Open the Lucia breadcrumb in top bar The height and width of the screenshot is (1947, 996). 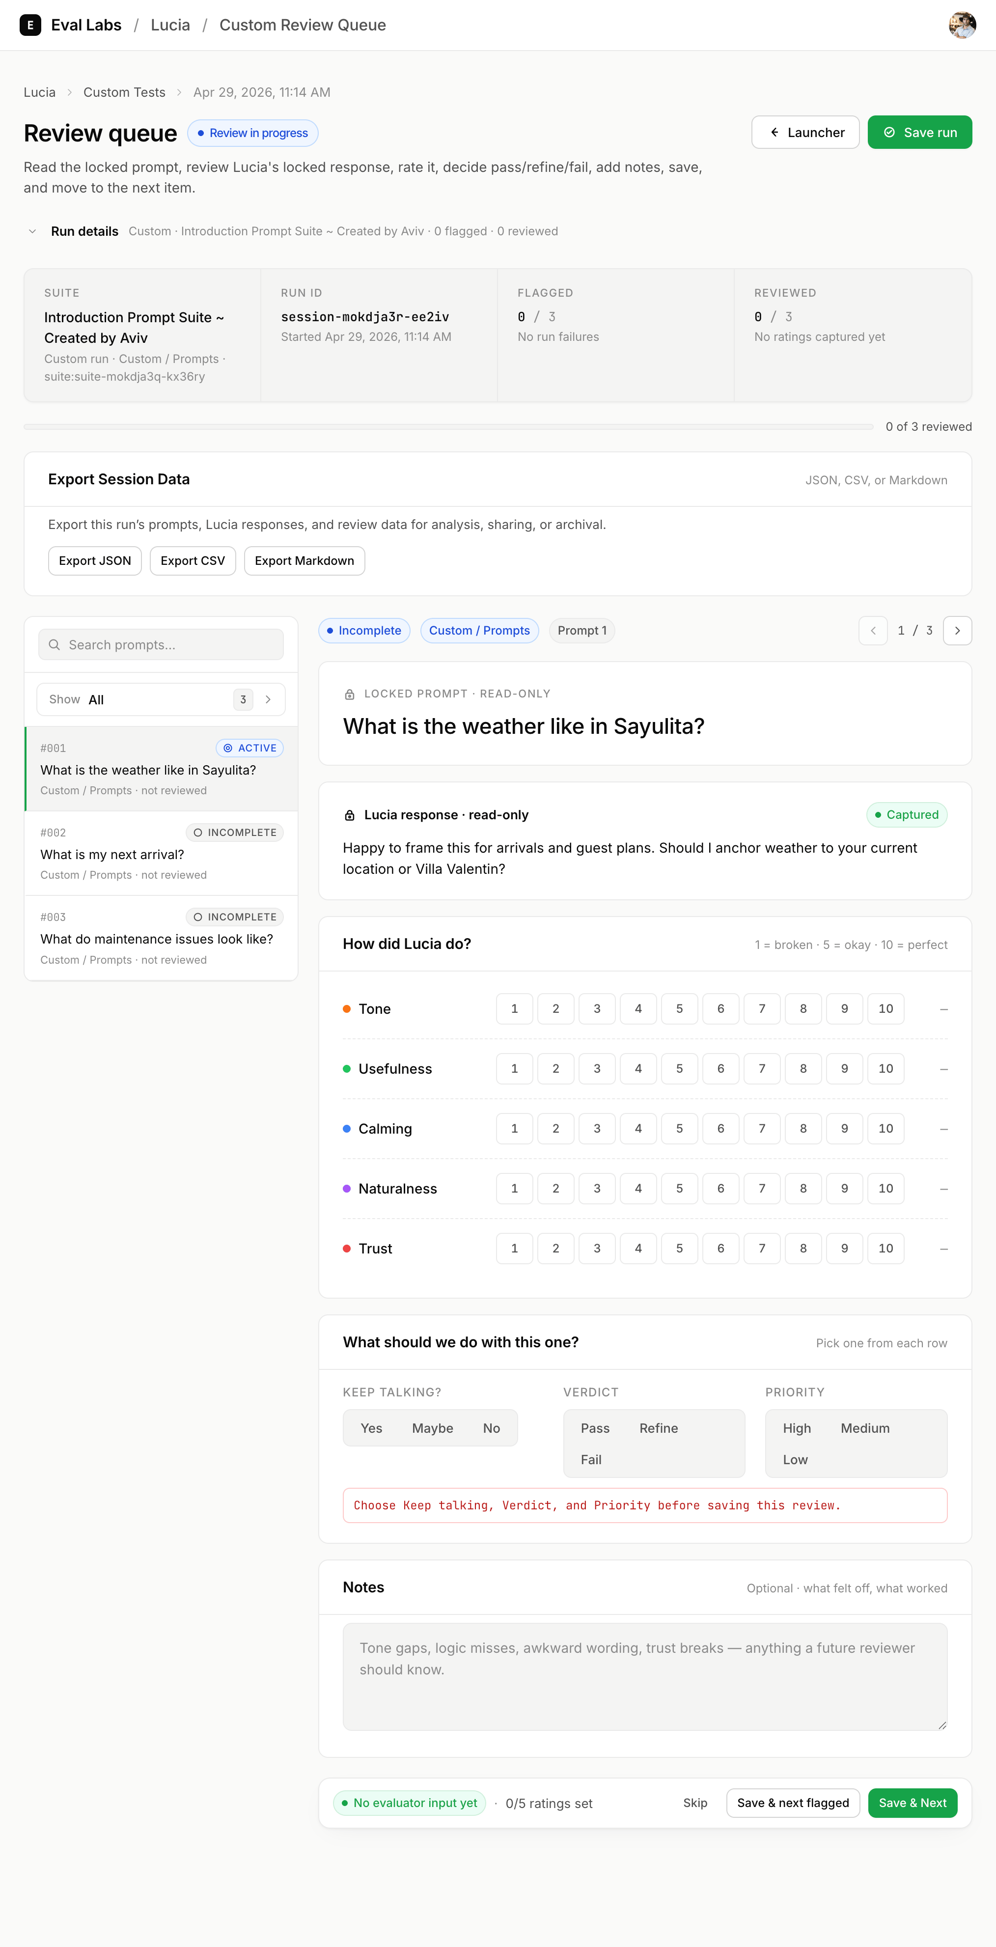click(170, 25)
